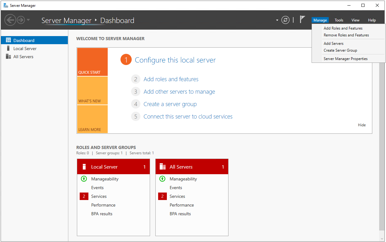386x242 pixels.
Task: Click the Server Manager title bar icon
Action: [6, 5]
